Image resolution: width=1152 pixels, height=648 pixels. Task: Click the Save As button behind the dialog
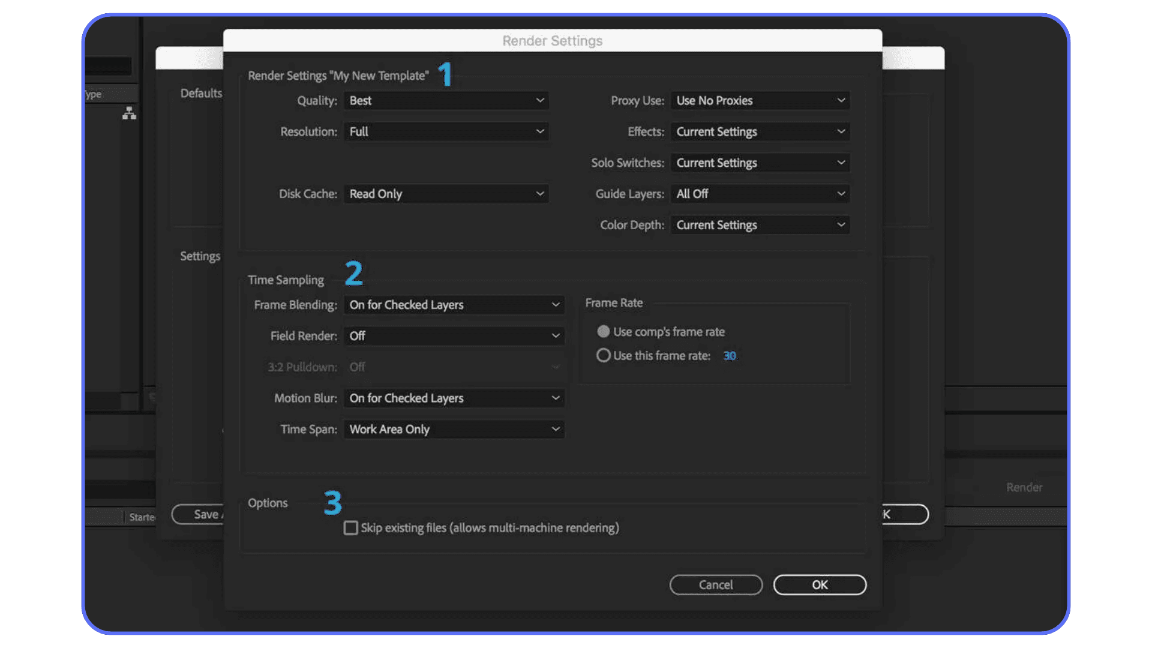[204, 514]
